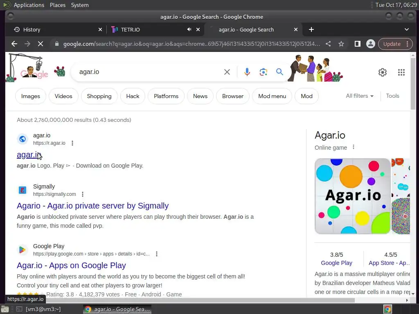Open Chrome's three-dot menu
This screenshot has width=419, height=314.
[x=408, y=44]
